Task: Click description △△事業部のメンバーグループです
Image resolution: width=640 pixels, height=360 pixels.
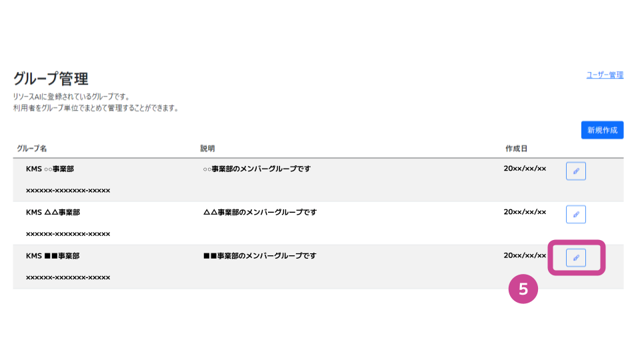Action: [260, 212]
